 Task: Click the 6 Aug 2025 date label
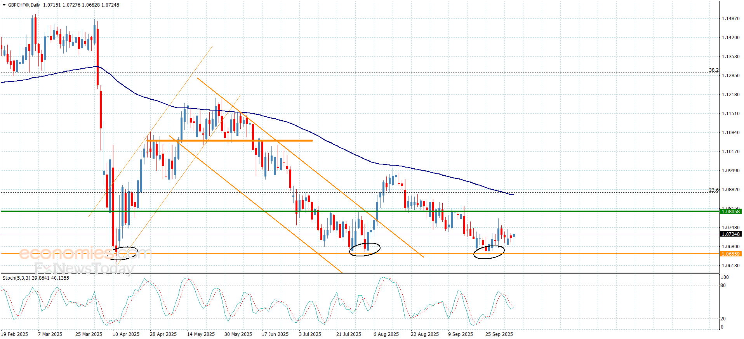click(x=386, y=334)
